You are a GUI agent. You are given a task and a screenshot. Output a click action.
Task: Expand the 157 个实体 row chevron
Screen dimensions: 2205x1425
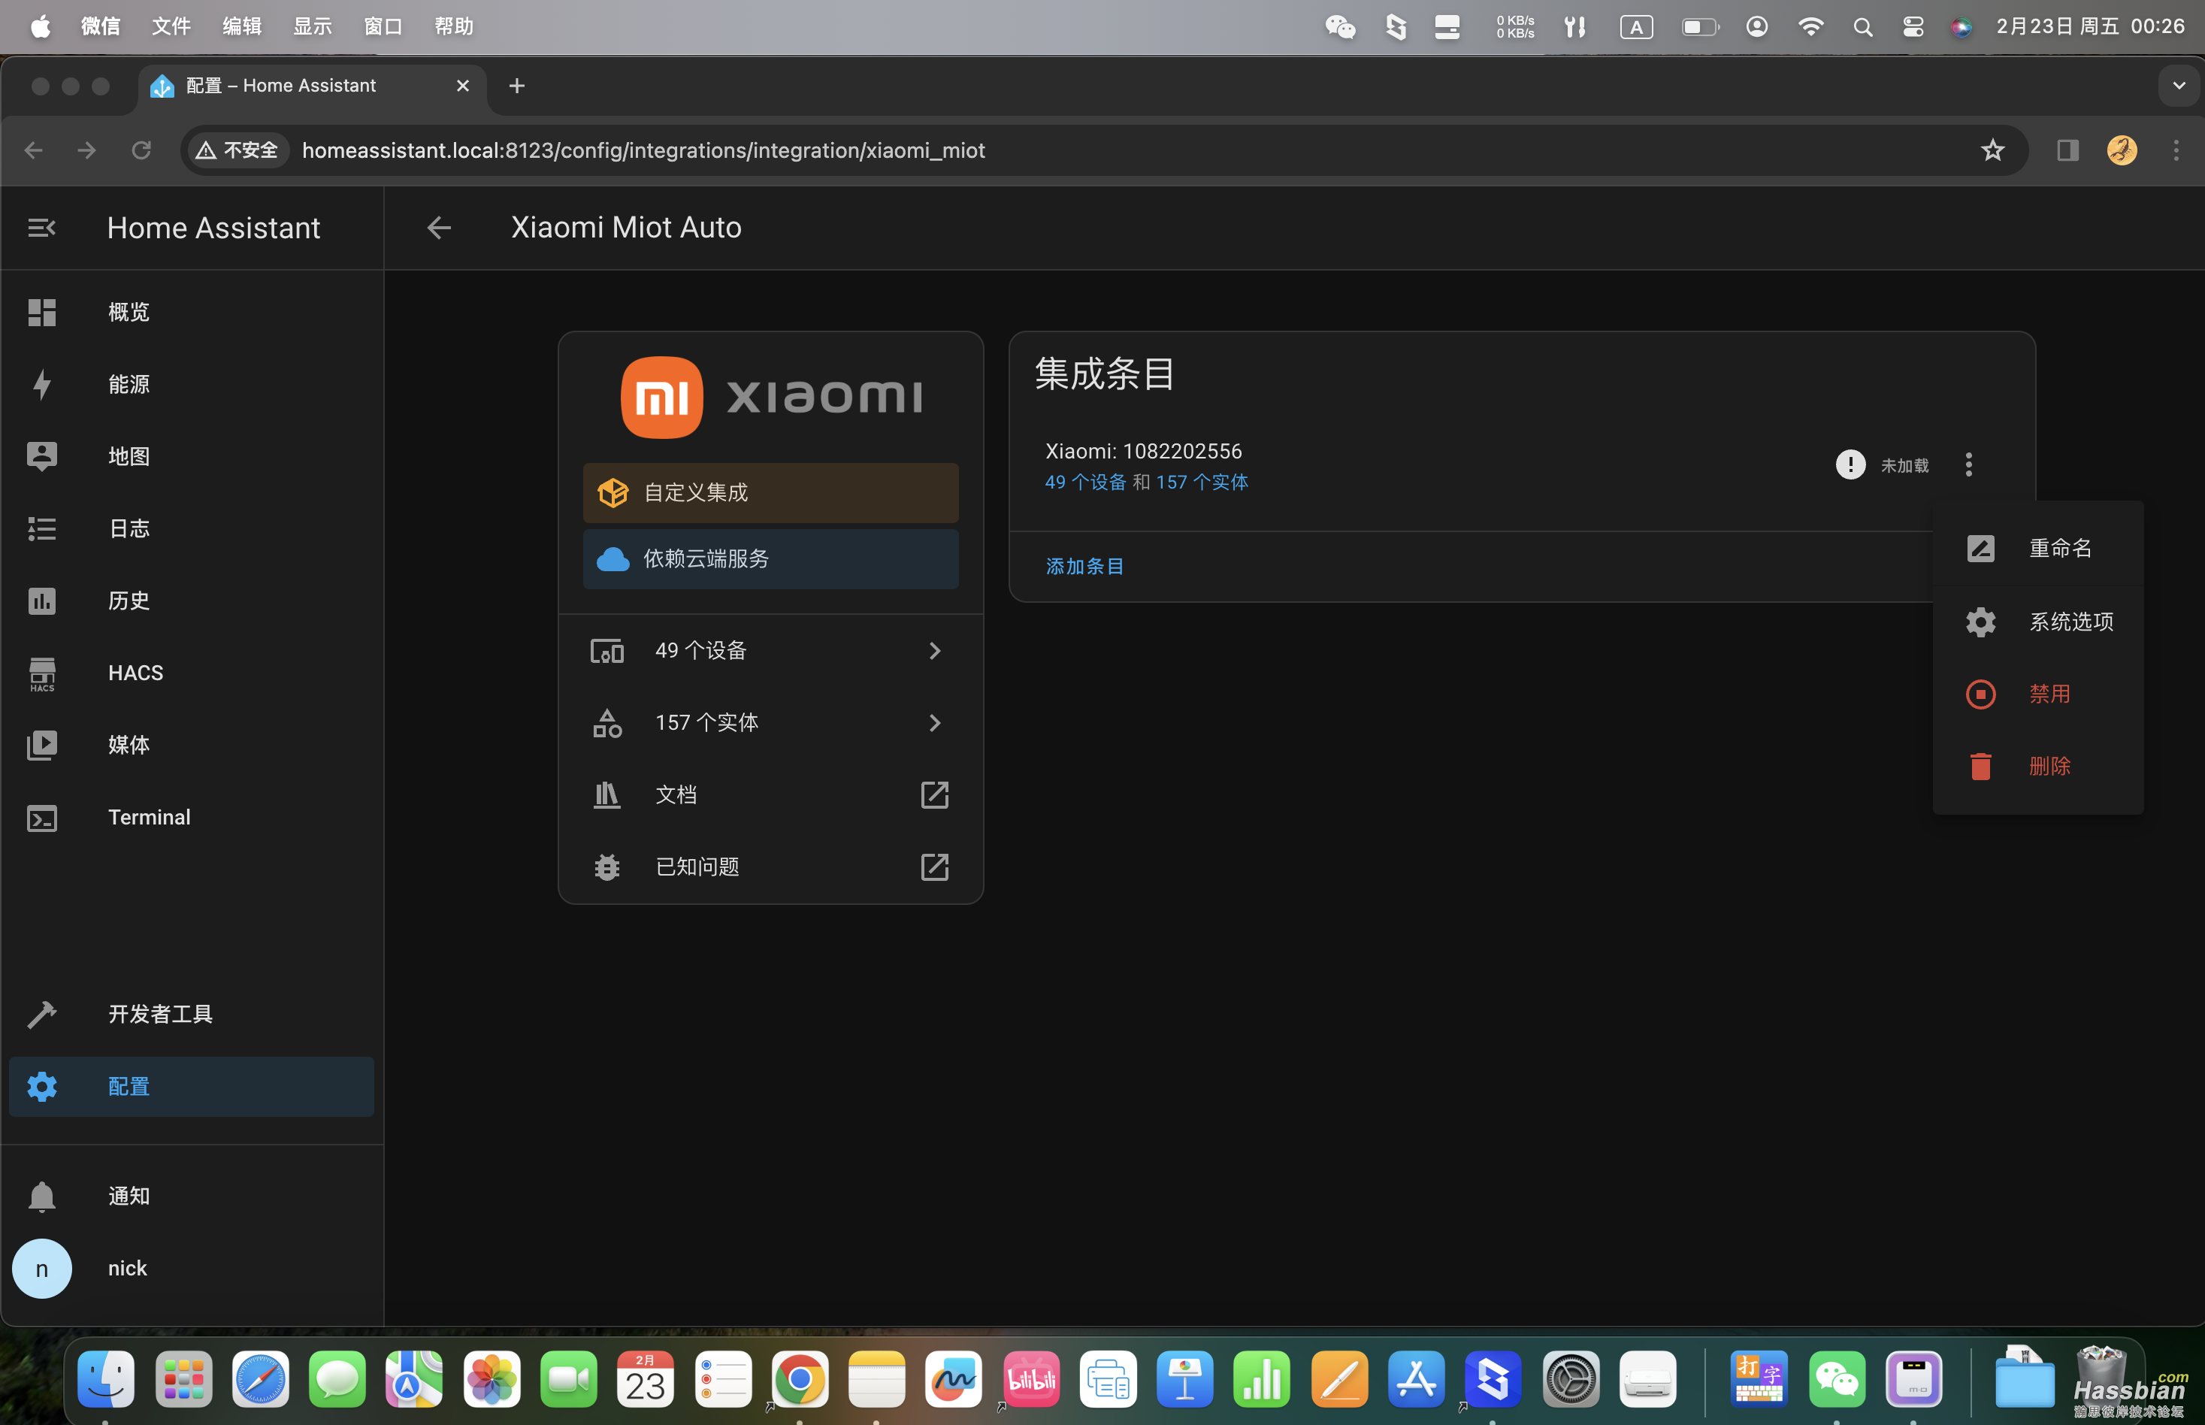coord(935,723)
